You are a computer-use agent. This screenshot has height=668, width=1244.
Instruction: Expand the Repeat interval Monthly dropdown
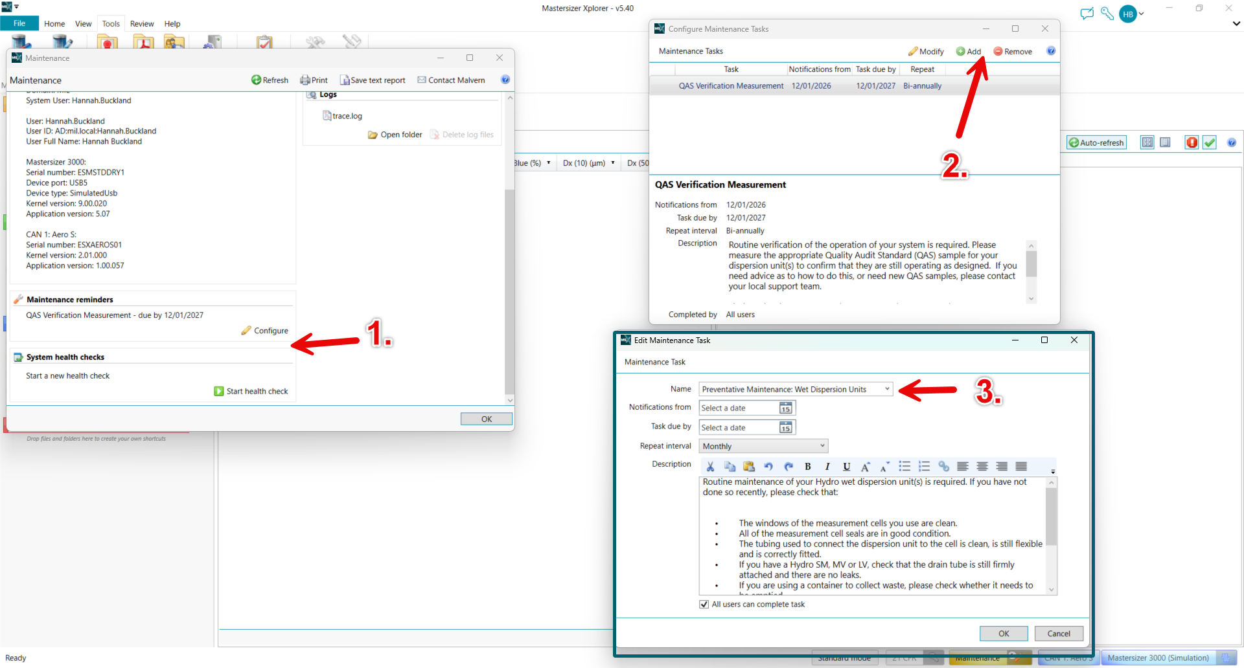pos(822,446)
